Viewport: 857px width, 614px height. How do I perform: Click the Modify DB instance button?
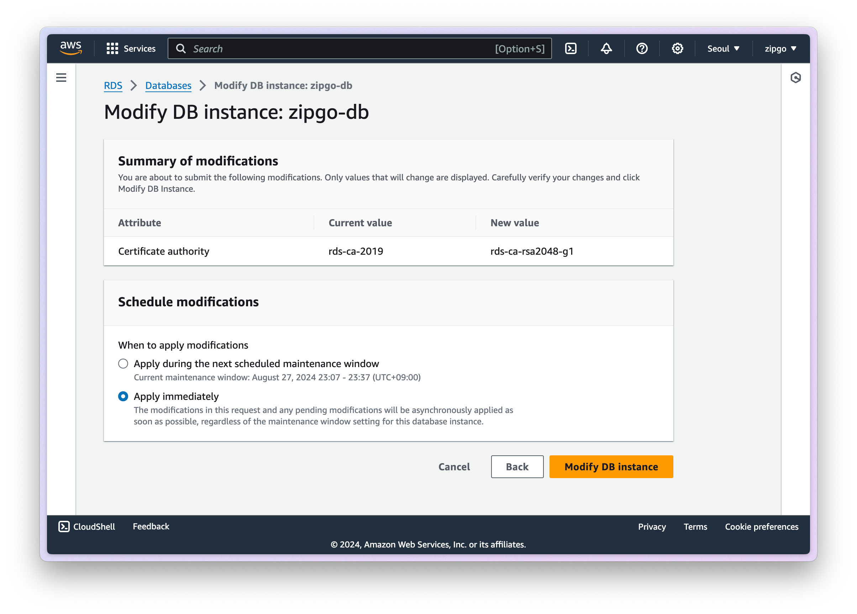pyautogui.click(x=611, y=467)
